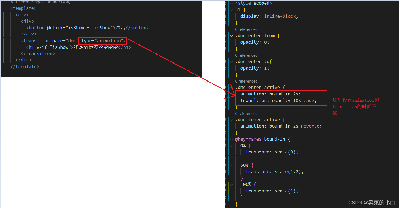Image resolution: width=399 pixels, height=208 pixels.
Task: Open '0 references' lens above .dmc-leave-active
Action: click(246, 114)
